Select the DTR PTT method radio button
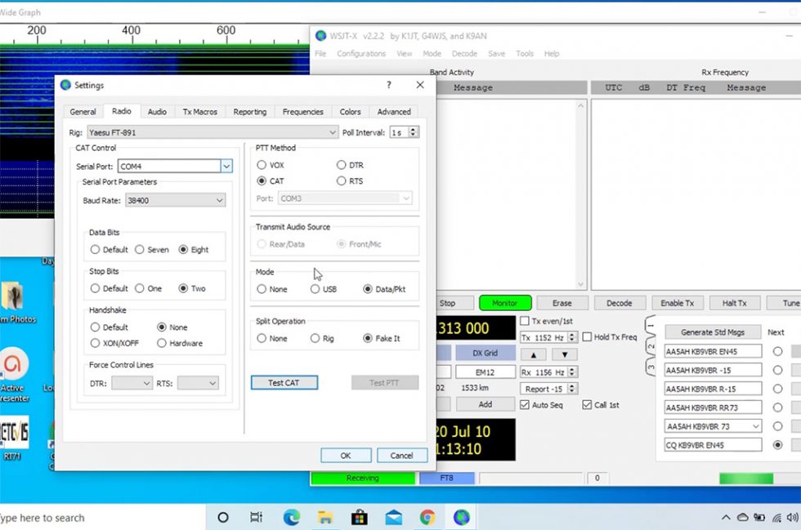801x530 pixels. pyautogui.click(x=342, y=165)
